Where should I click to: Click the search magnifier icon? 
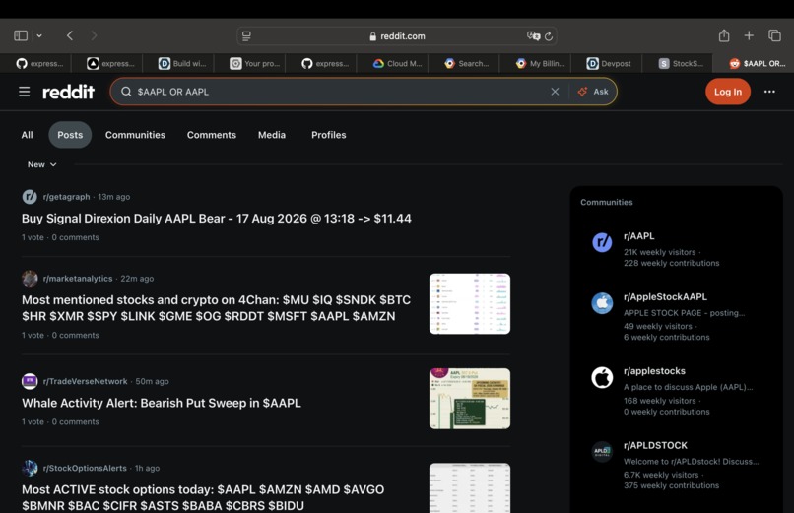tap(126, 92)
